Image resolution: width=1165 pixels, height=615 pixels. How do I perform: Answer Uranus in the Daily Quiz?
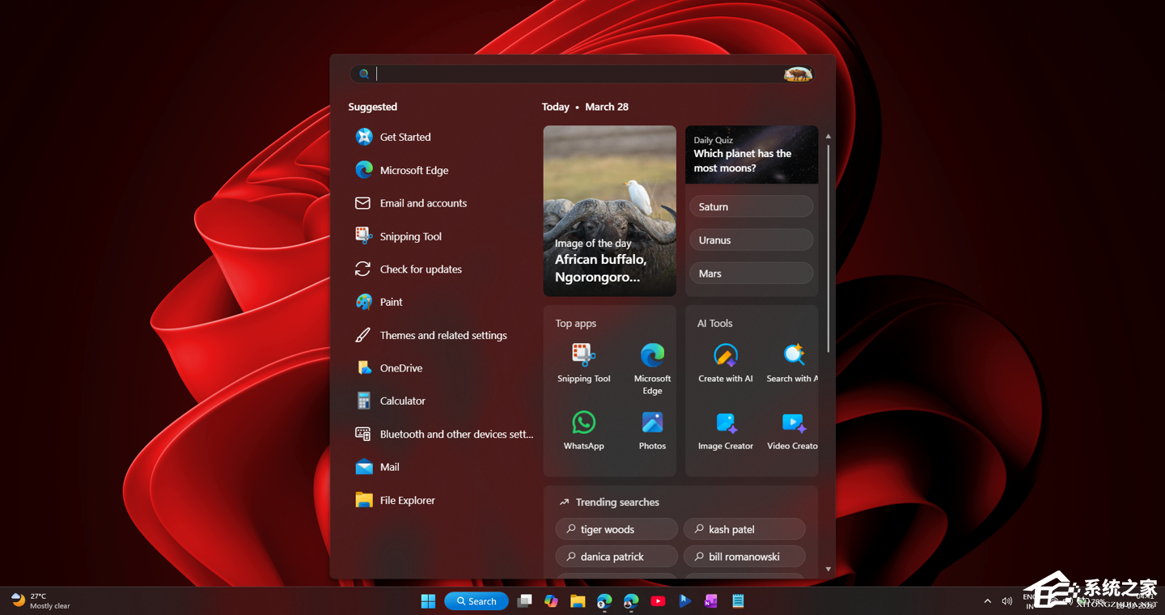tap(752, 240)
